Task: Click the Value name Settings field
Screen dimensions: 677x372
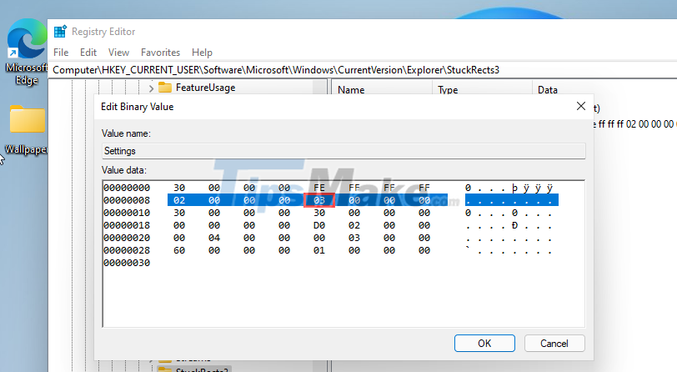Action: 344,151
